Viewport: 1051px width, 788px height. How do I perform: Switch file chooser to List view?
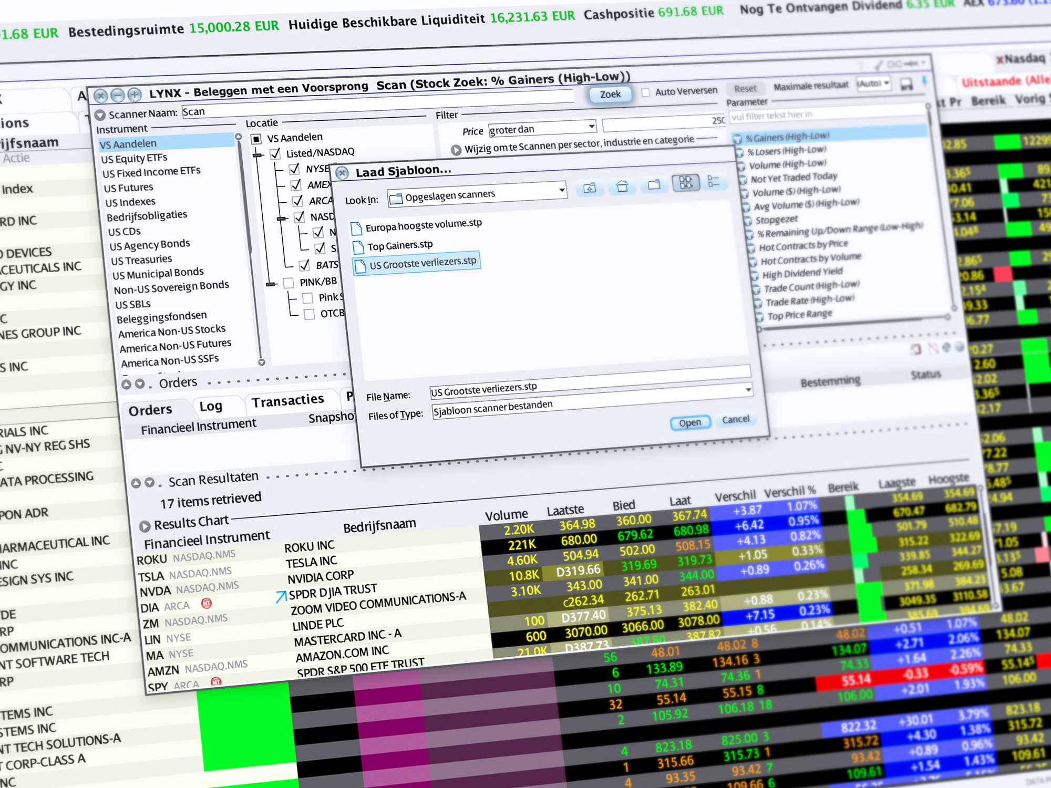(x=686, y=182)
